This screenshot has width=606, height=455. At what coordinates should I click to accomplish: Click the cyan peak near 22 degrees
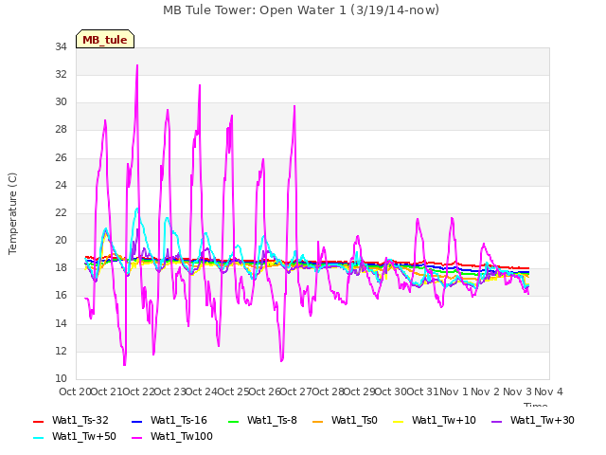pos(136,209)
